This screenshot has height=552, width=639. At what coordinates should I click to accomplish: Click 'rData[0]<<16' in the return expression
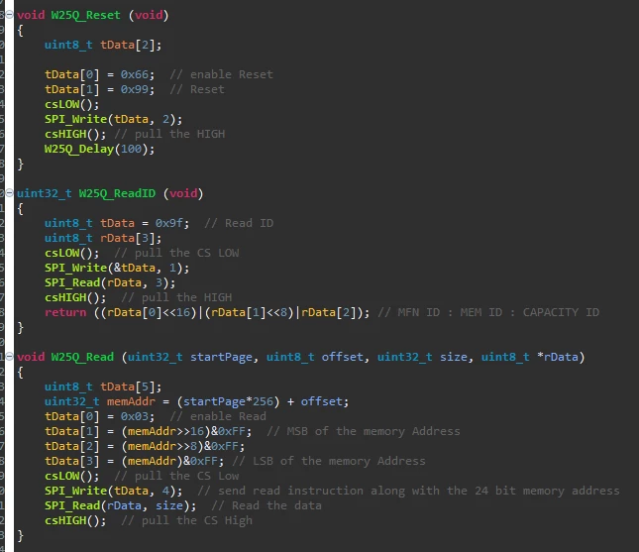[x=149, y=313]
